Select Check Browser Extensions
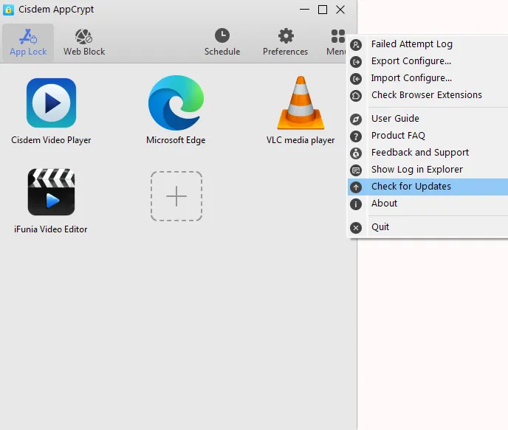 [x=428, y=95]
